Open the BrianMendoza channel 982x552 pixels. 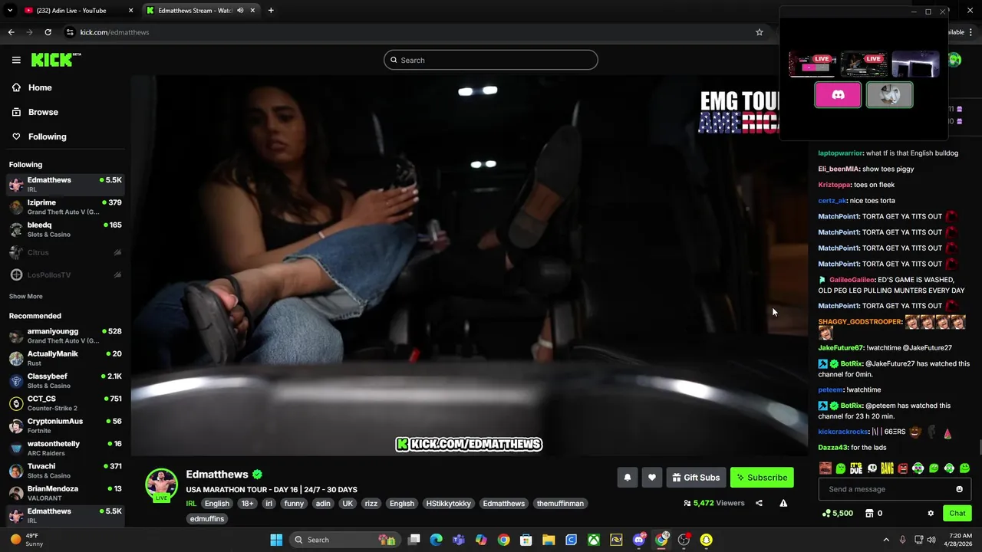coord(64,493)
